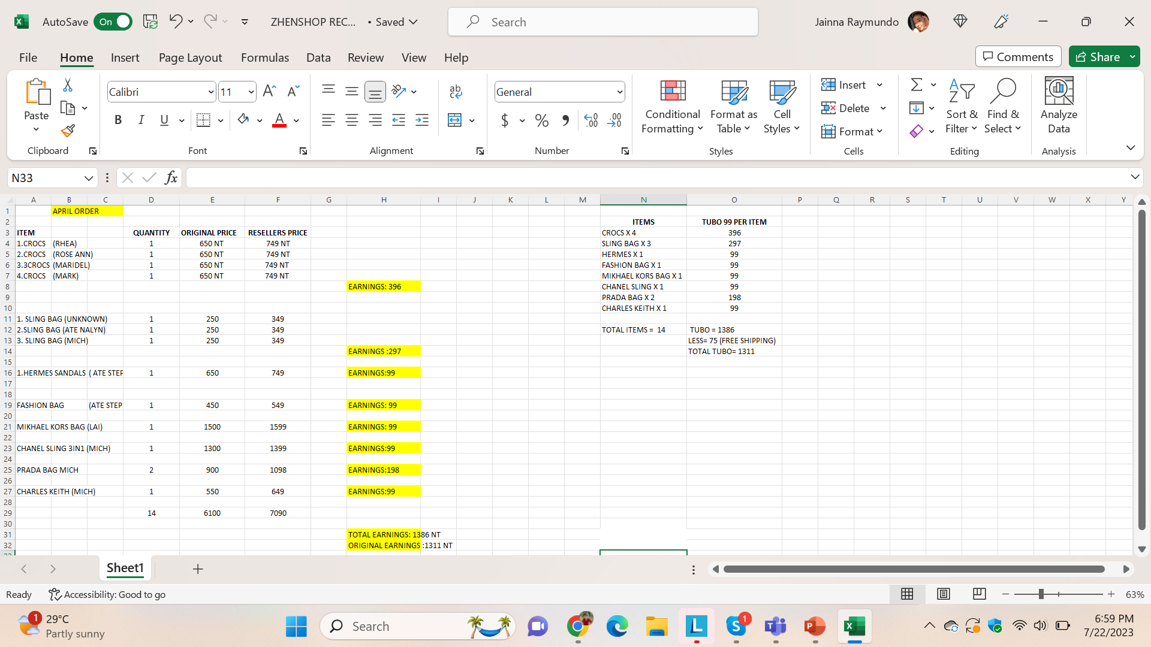Click Find & Select button
Viewport: 1151px width, 647px height.
[1003, 107]
